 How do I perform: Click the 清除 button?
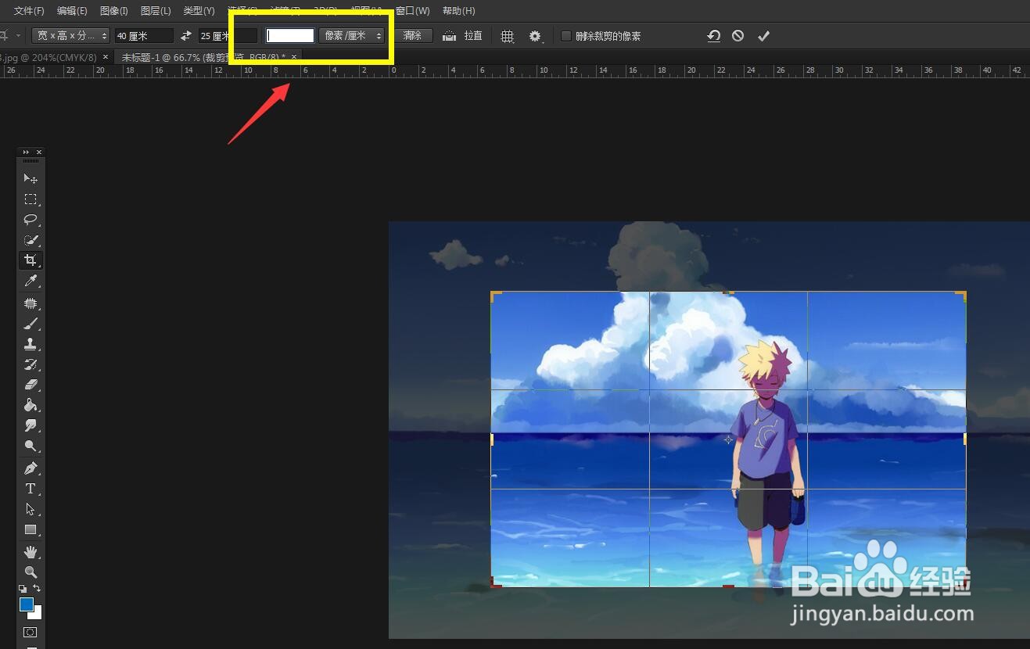412,36
